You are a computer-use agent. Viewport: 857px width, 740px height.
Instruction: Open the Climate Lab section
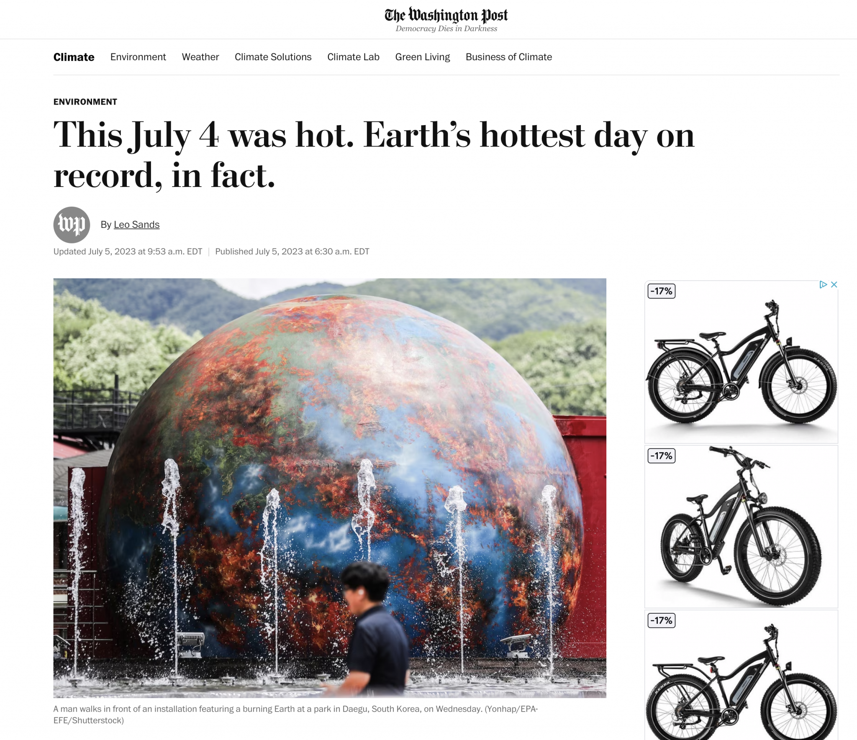click(x=354, y=57)
